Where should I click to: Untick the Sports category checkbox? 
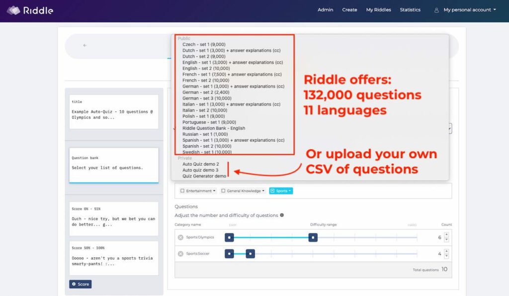[x=272, y=191]
